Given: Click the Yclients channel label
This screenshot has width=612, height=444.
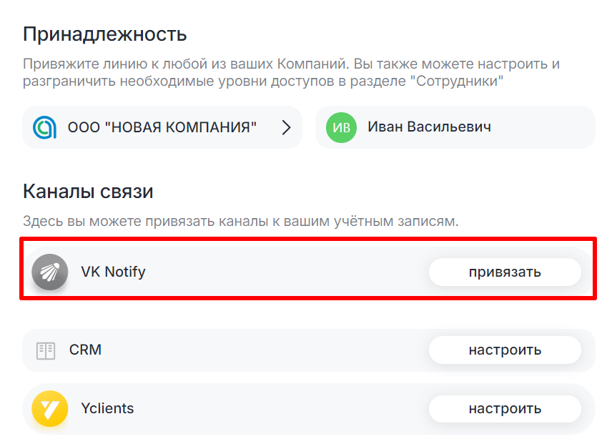Looking at the screenshot, I should coord(107,409).
